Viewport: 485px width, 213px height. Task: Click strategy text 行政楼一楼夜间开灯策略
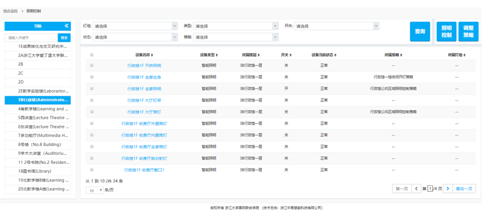393,77
